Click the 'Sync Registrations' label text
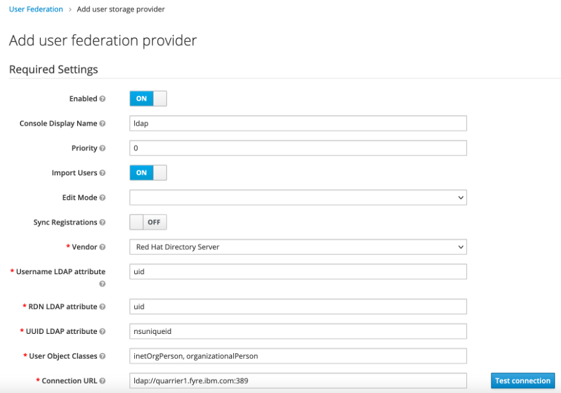 (x=65, y=223)
